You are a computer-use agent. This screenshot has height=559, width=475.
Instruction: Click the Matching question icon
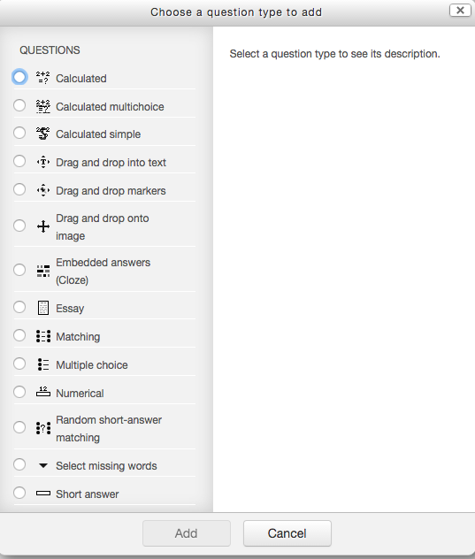(x=43, y=336)
